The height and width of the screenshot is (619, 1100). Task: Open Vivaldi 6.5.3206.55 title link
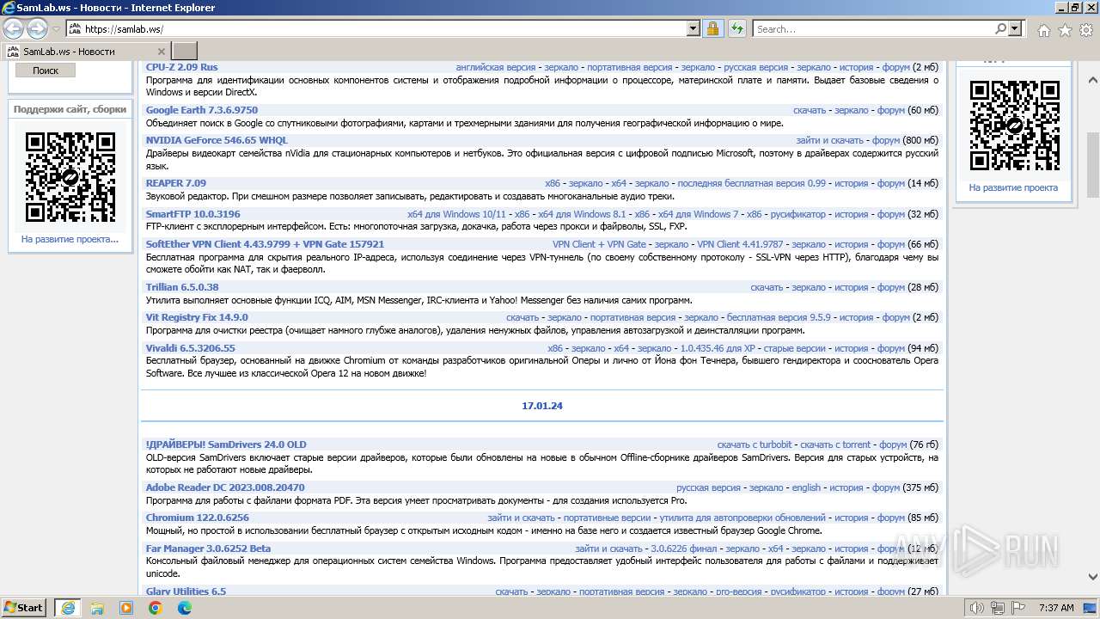[191, 348]
